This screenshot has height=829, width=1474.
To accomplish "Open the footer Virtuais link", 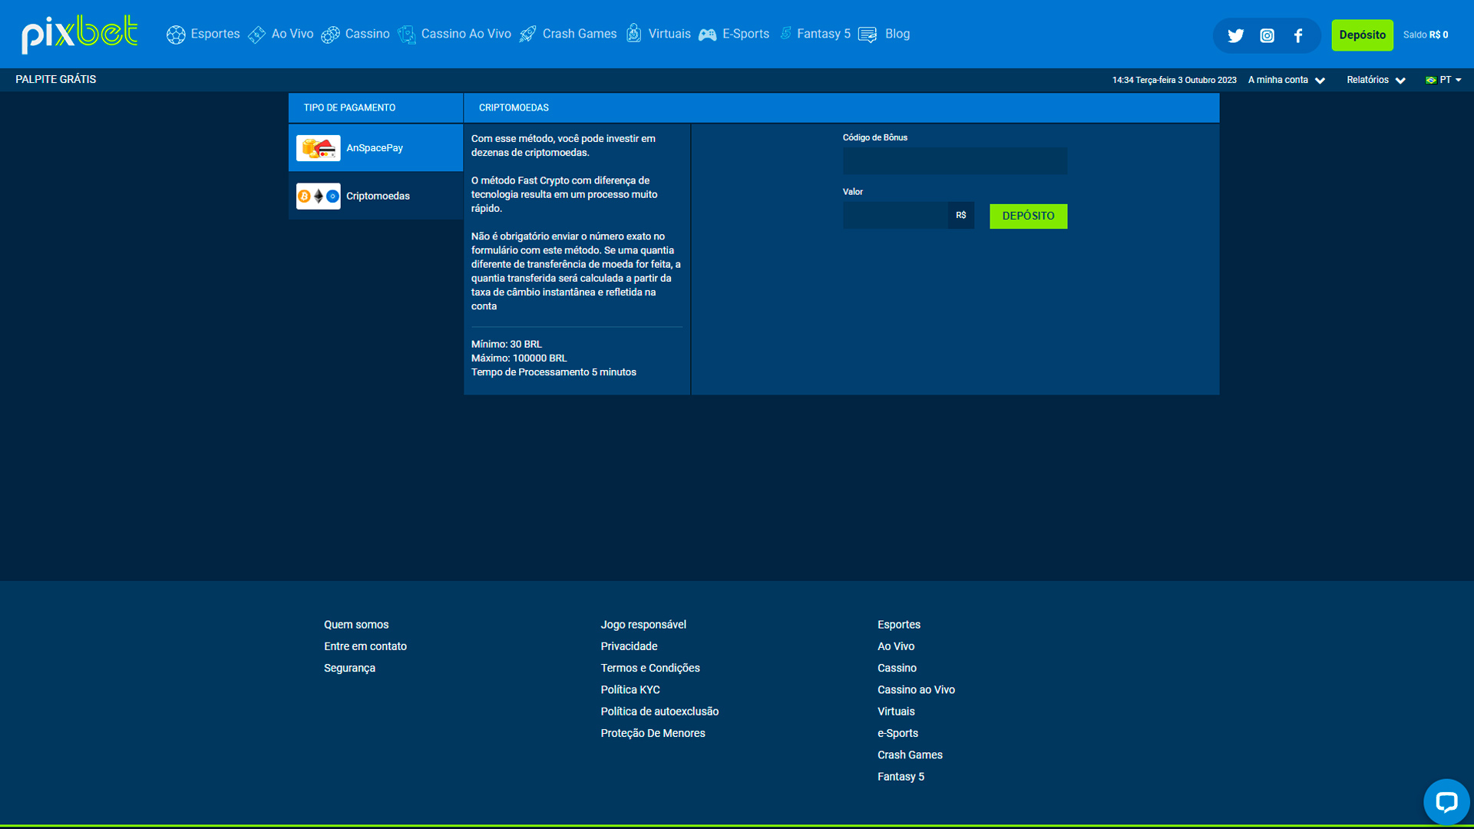I will [x=896, y=712].
